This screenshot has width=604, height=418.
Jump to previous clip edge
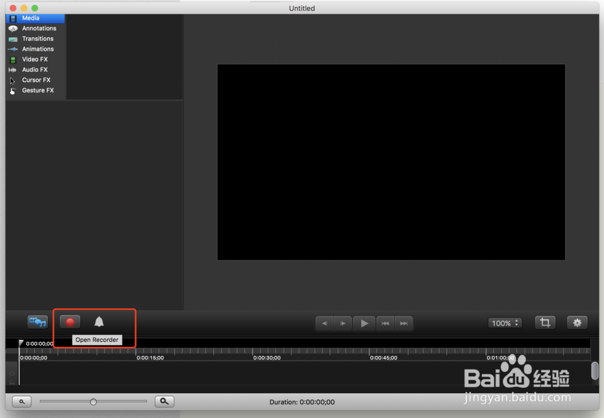385,323
